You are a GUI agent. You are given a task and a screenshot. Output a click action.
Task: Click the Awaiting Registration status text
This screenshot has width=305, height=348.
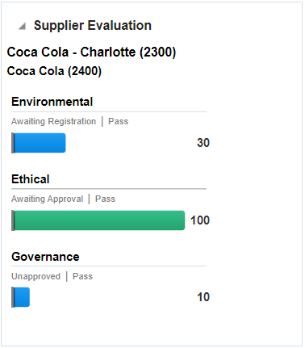(x=53, y=121)
